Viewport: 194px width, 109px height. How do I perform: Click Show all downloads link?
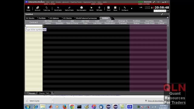tap(155, 101)
